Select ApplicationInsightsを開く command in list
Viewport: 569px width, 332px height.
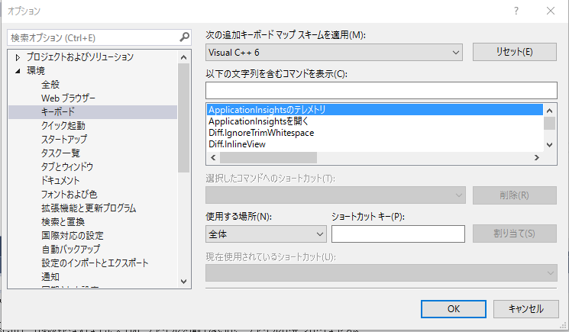(x=257, y=121)
